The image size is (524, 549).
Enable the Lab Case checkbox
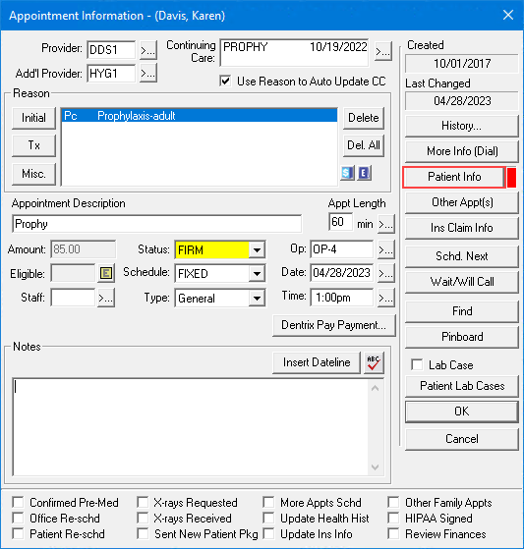click(417, 364)
